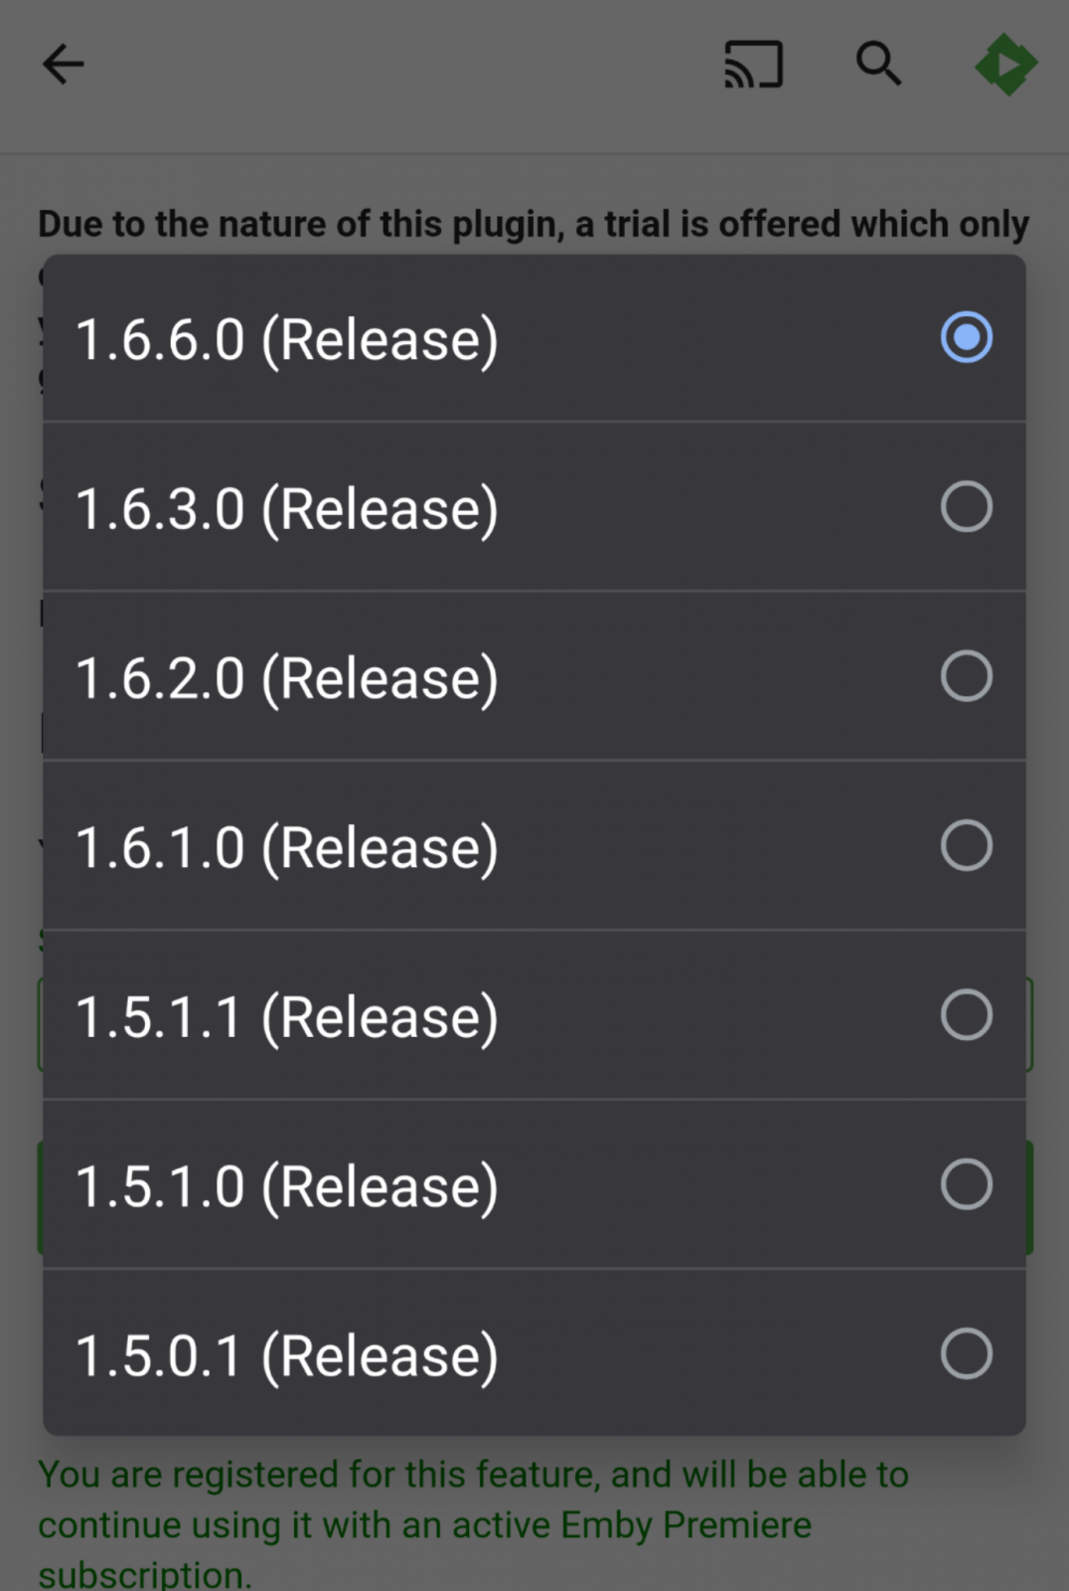Select the 1.6.1.0 radio button
Image resolution: width=1069 pixels, height=1591 pixels.
pos(966,846)
